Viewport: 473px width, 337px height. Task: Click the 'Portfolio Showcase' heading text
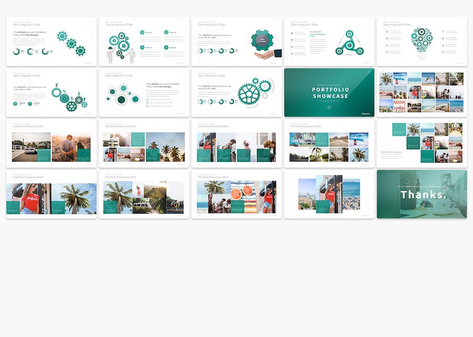[330, 93]
